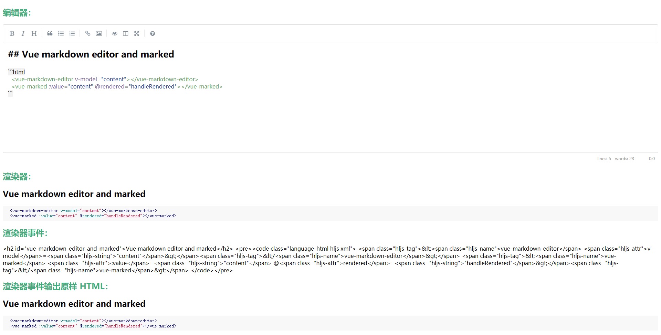This screenshot has width=661, height=335.
Task: Click the vue-marked tag line in editor
Action: (117, 86)
